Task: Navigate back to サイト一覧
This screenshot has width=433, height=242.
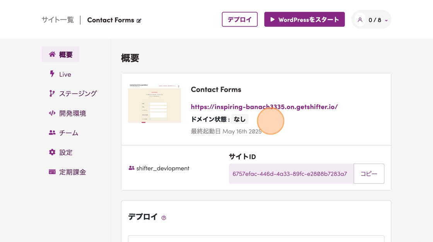Action: pos(58,20)
